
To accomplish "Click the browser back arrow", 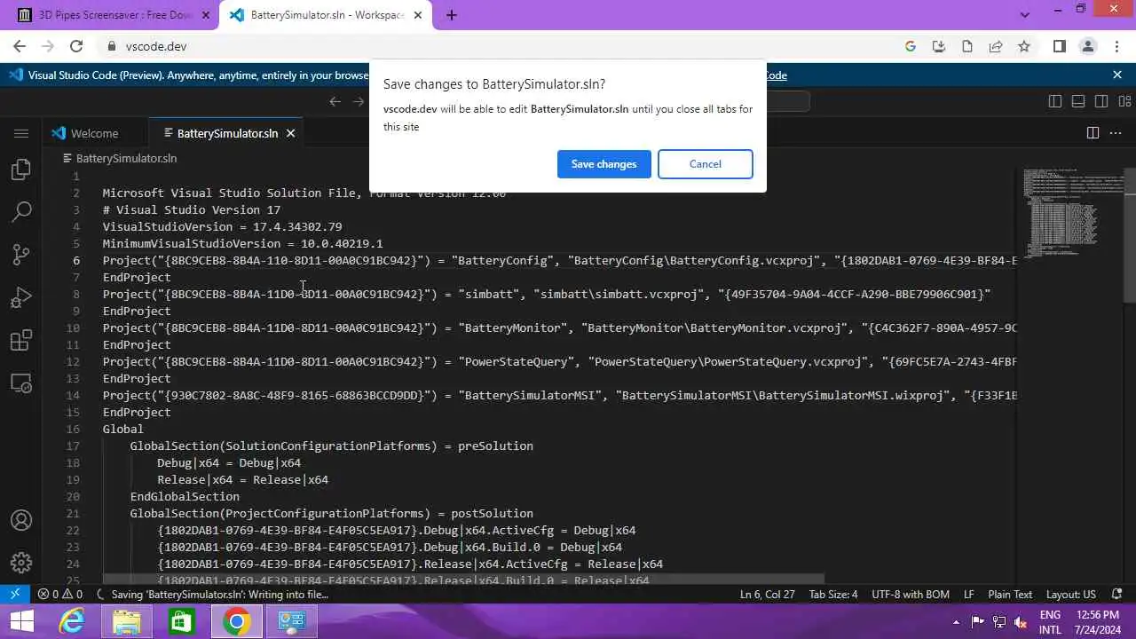I will tap(20, 46).
